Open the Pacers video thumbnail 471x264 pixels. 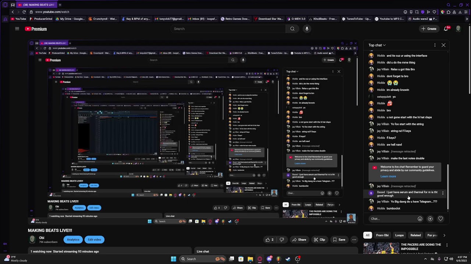tap(381, 248)
